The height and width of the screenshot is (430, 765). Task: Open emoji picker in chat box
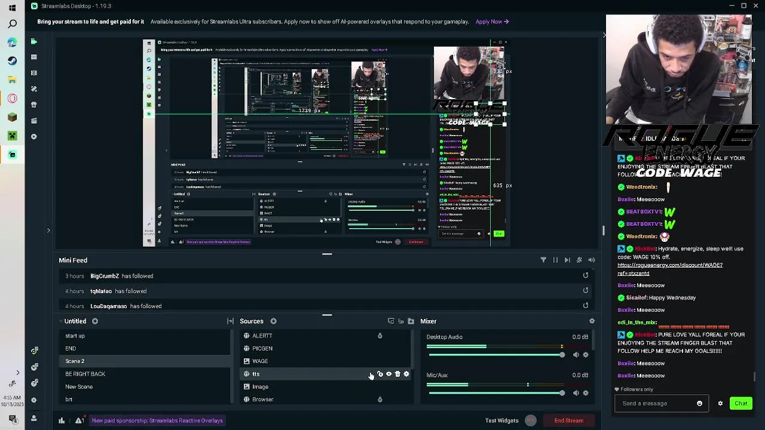[699, 403]
